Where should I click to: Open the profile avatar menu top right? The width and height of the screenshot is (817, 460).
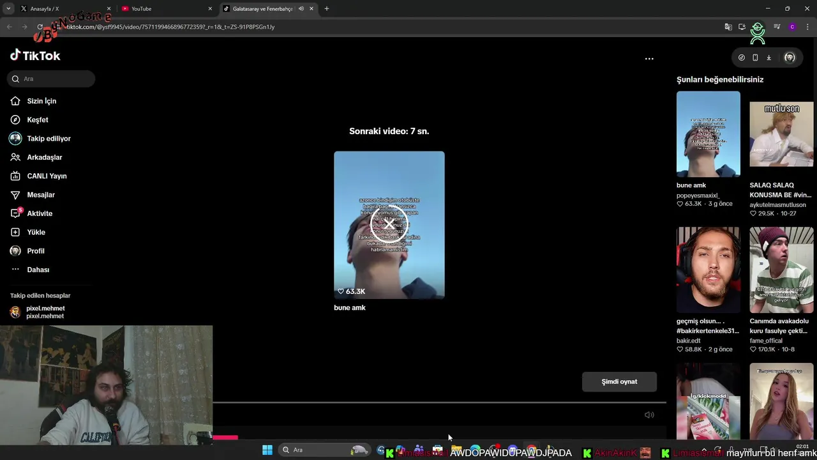point(790,57)
